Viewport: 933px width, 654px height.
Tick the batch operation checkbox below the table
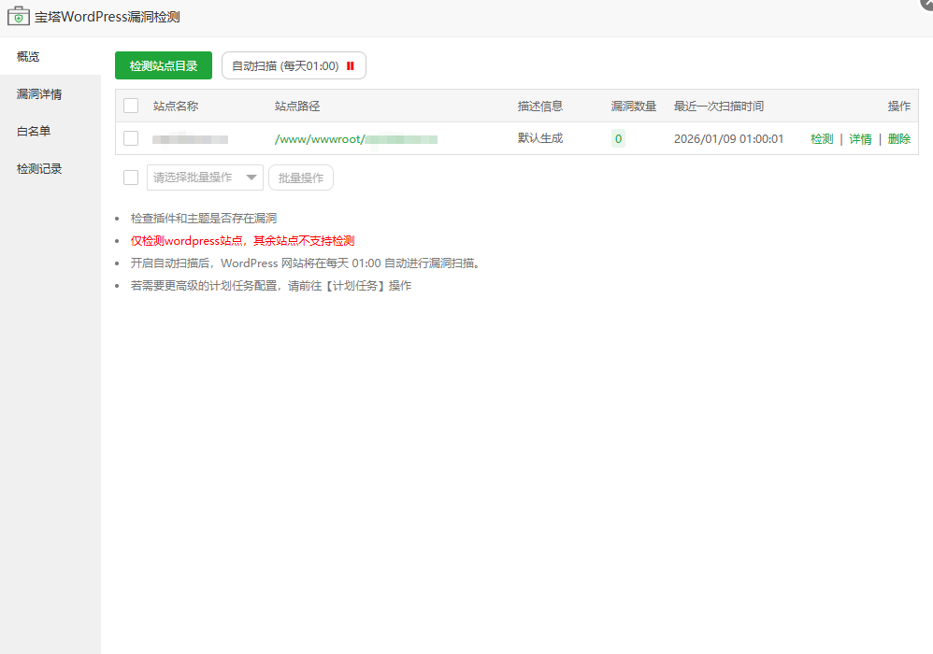click(131, 177)
